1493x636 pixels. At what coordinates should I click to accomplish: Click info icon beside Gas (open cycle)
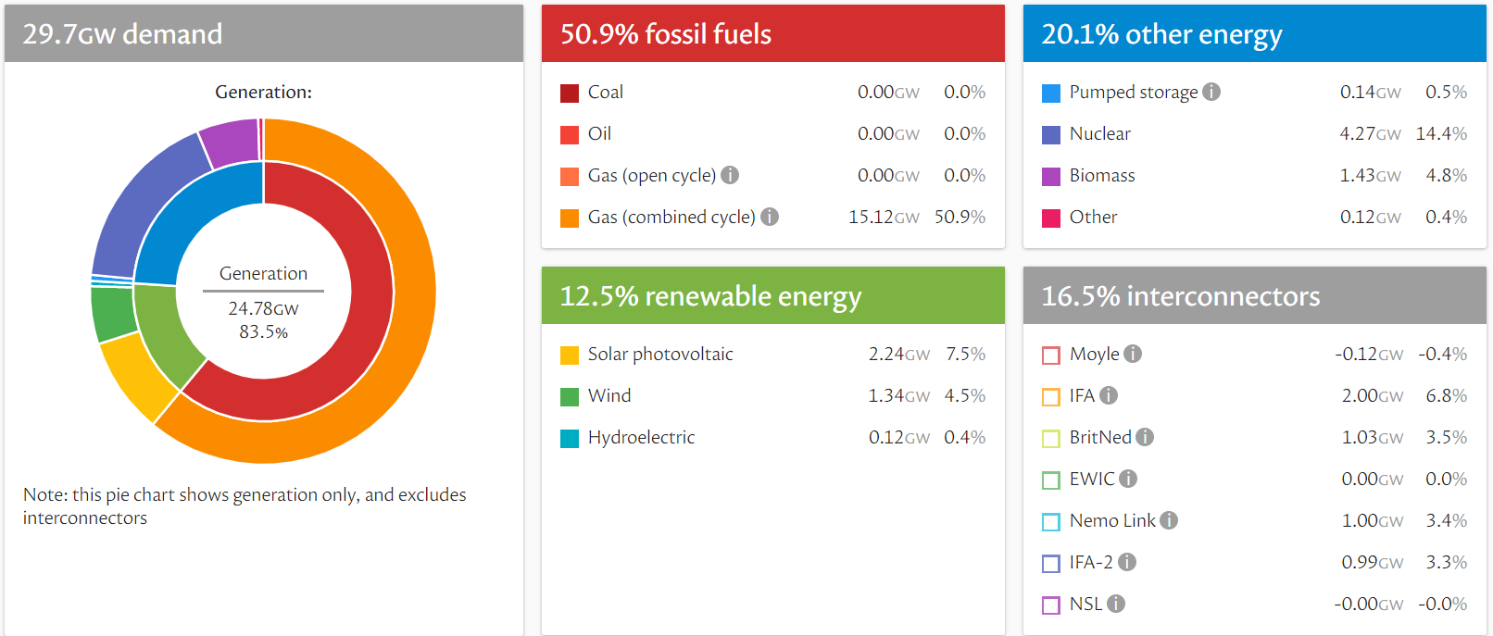(x=730, y=175)
